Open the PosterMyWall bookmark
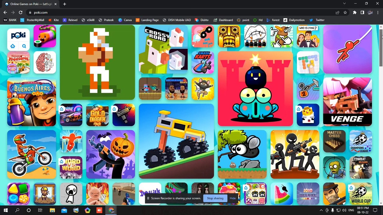Screen dimensions: 383x215 [x=32, y=20]
